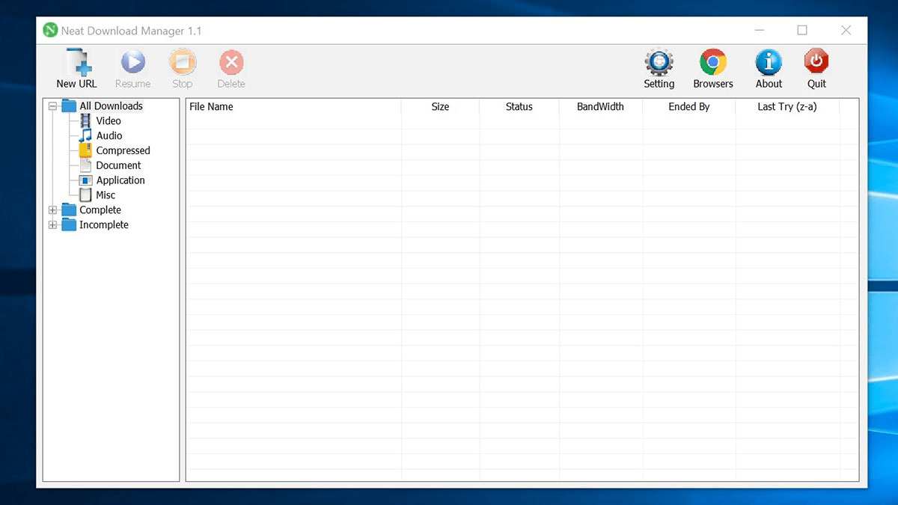
Task: Open the Browsers Chrome icon
Action: [713, 63]
